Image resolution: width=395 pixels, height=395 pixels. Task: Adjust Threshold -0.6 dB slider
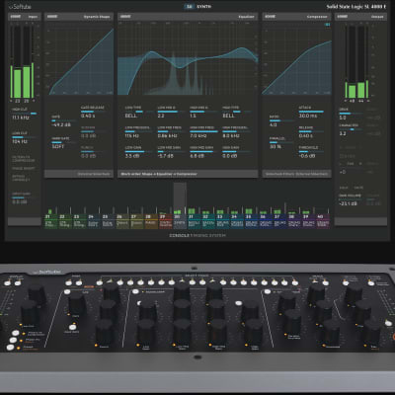[311, 152]
